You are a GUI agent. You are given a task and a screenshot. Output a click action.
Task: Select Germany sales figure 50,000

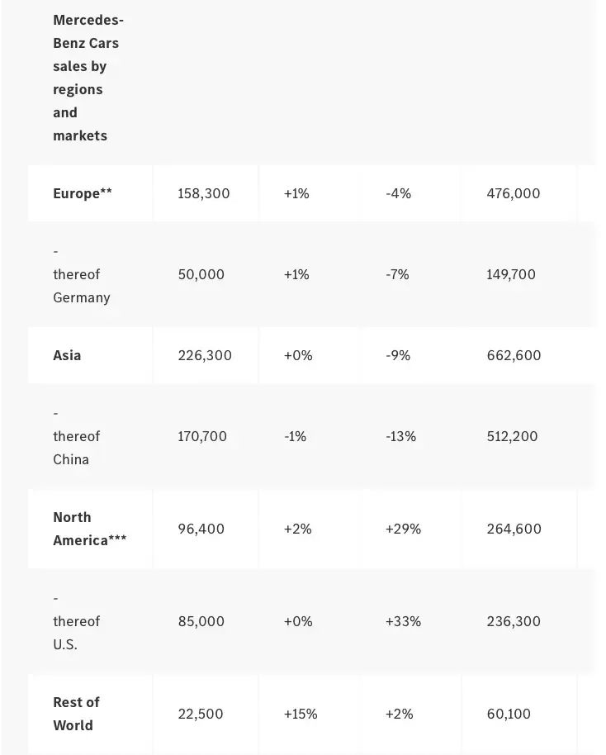pyautogui.click(x=201, y=274)
